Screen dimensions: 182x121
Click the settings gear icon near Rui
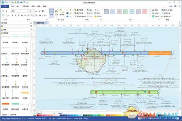click(175, 6)
